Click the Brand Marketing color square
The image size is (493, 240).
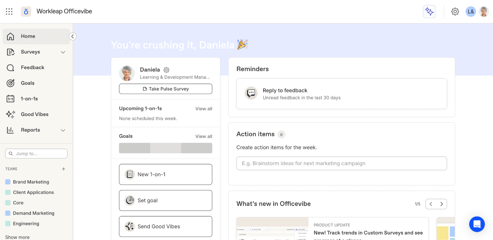(8, 182)
